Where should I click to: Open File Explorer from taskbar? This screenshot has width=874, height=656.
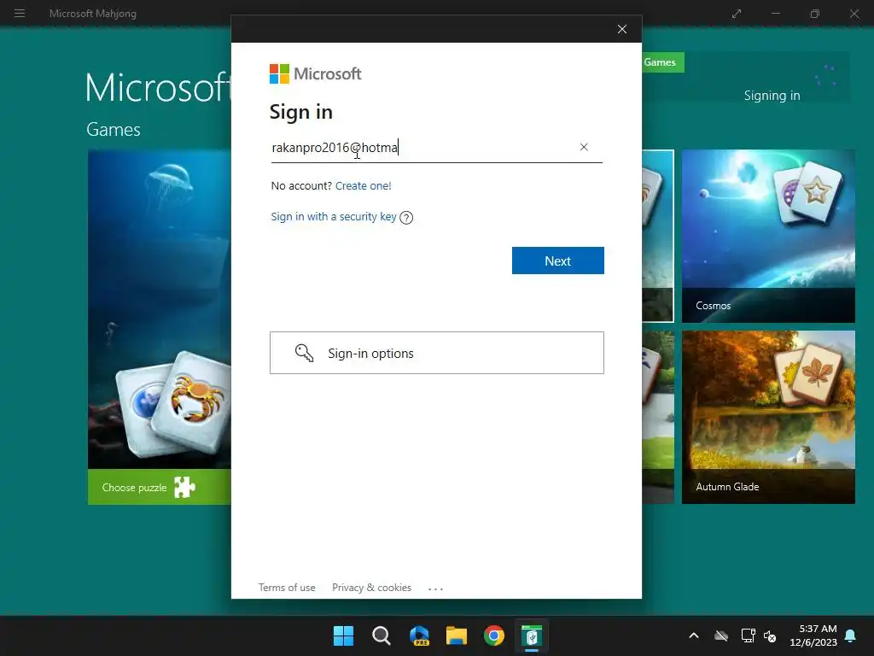[x=457, y=635]
